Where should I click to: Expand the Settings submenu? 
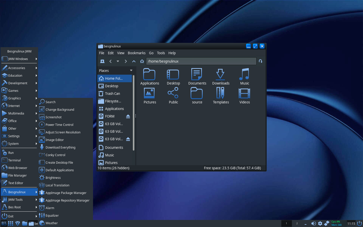(19, 136)
